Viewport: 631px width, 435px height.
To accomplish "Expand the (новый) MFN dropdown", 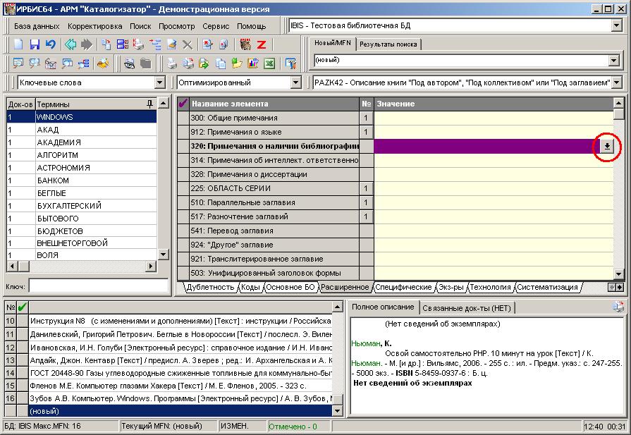I will click(613, 61).
